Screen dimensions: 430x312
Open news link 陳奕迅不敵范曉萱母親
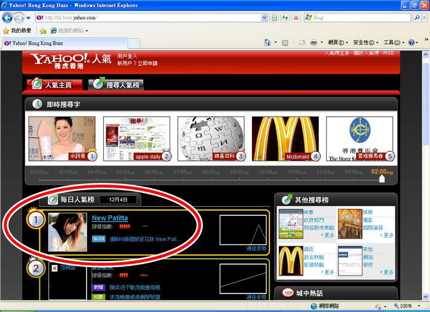pos(134,287)
